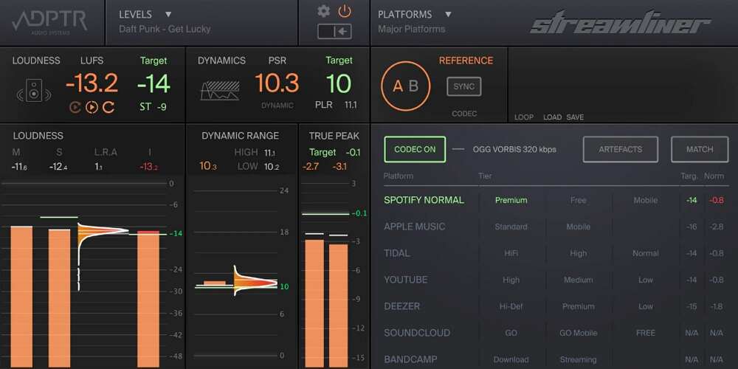Click the green -14 loudness meter target marker
Screen dimensions: 738x369
click(176, 233)
